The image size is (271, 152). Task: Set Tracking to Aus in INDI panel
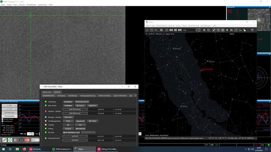80,125
